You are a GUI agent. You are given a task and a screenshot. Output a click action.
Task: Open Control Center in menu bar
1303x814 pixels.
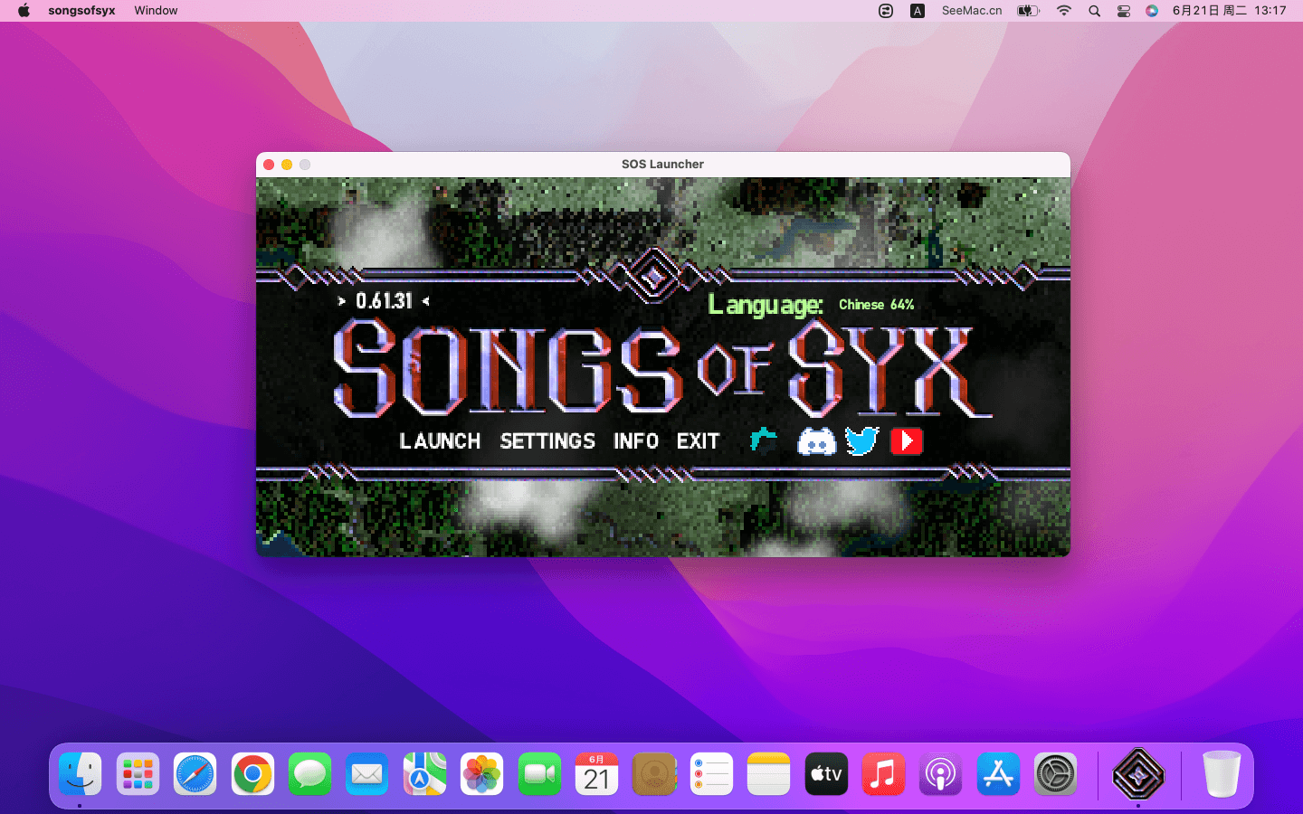tap(1124, 11)
